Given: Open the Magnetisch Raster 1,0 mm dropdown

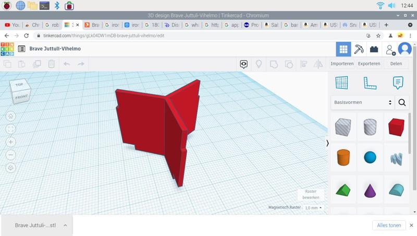Looking at the screenshot, I should [313, 208].
